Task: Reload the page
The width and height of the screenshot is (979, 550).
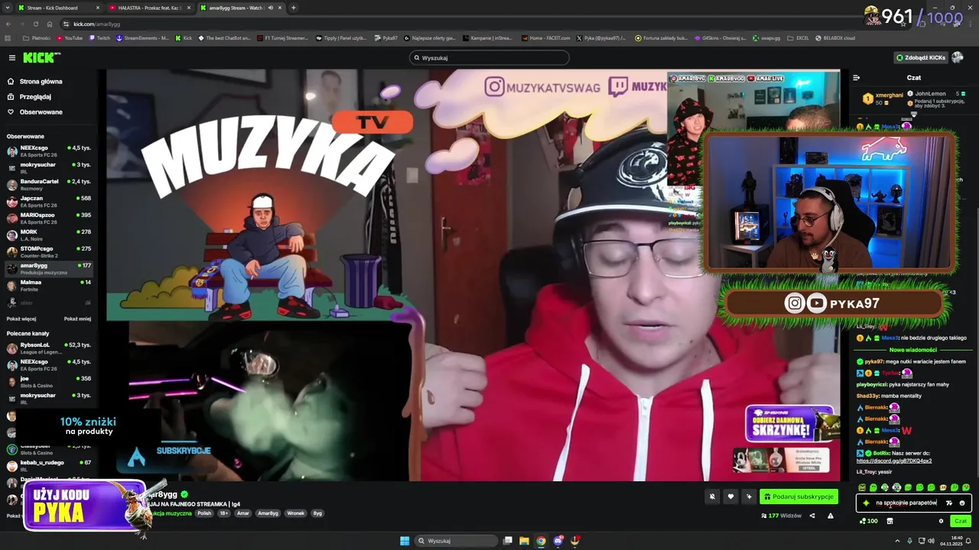Action: pos(36,24)
